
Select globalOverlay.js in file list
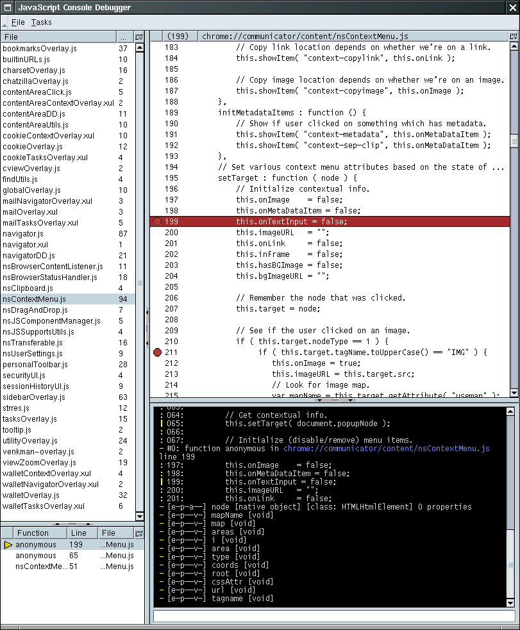pyautogui.click(x=68, y=190)
